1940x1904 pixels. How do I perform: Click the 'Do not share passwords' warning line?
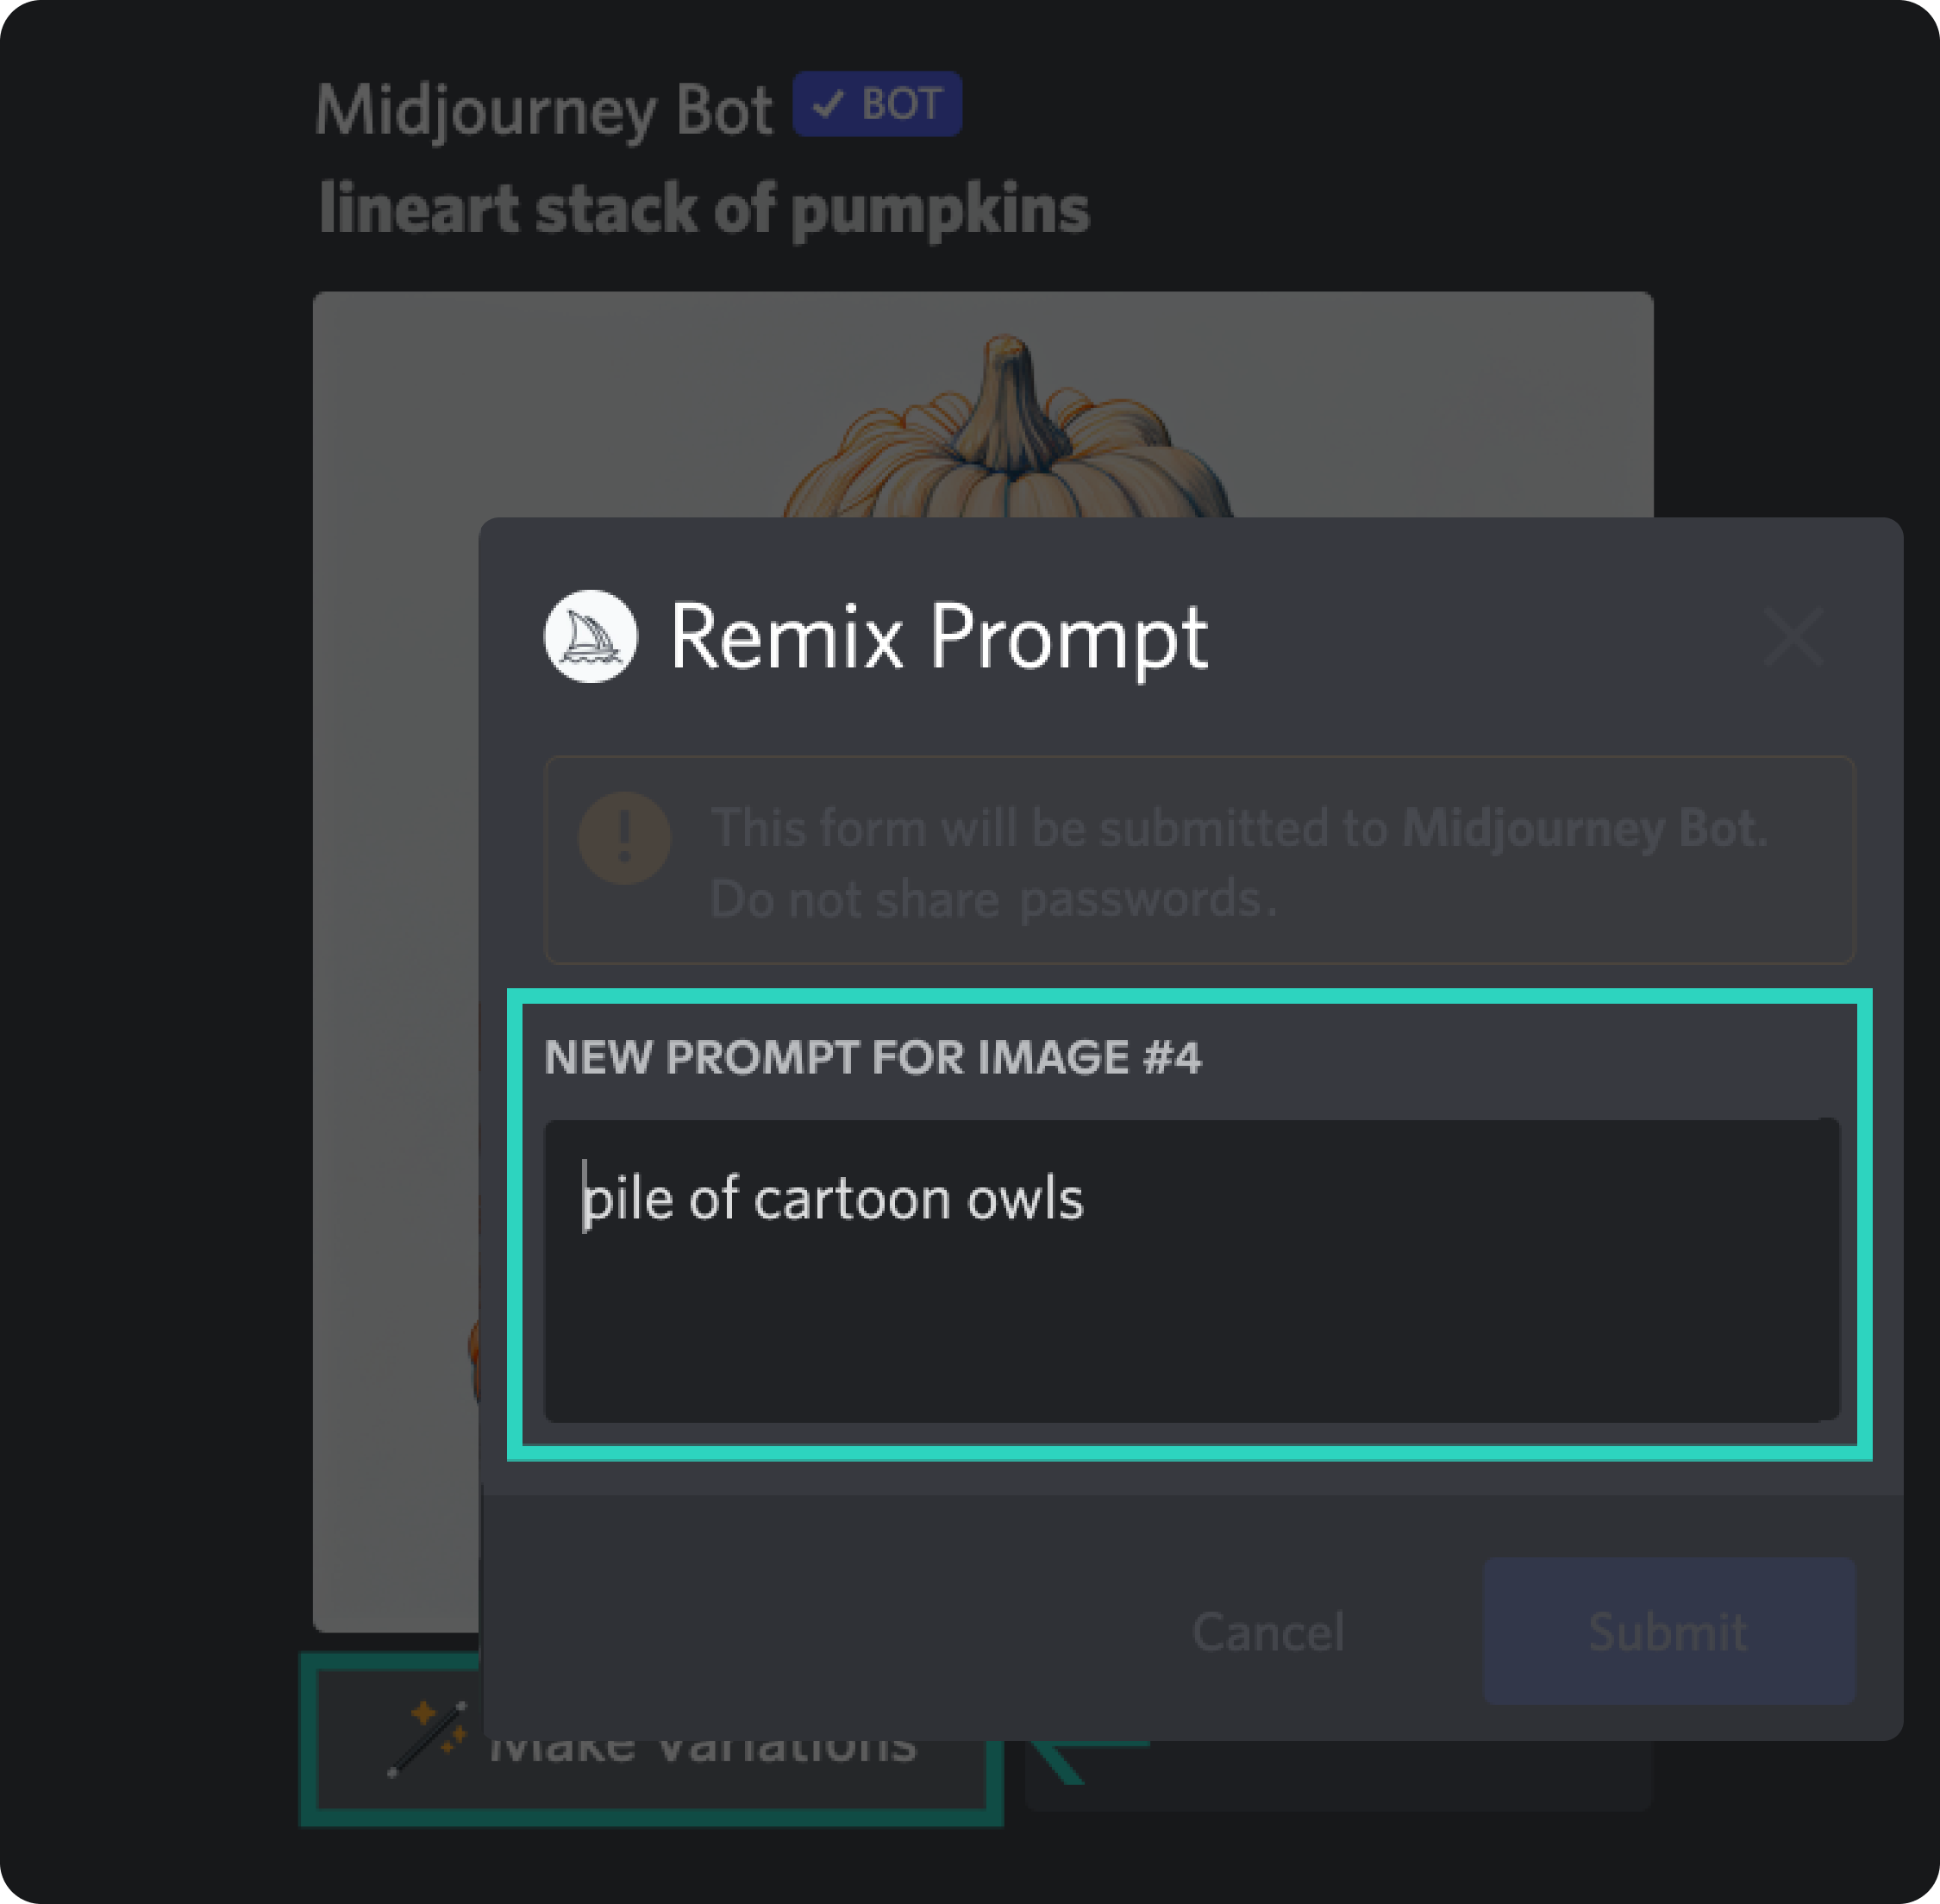tap(992, 898)
